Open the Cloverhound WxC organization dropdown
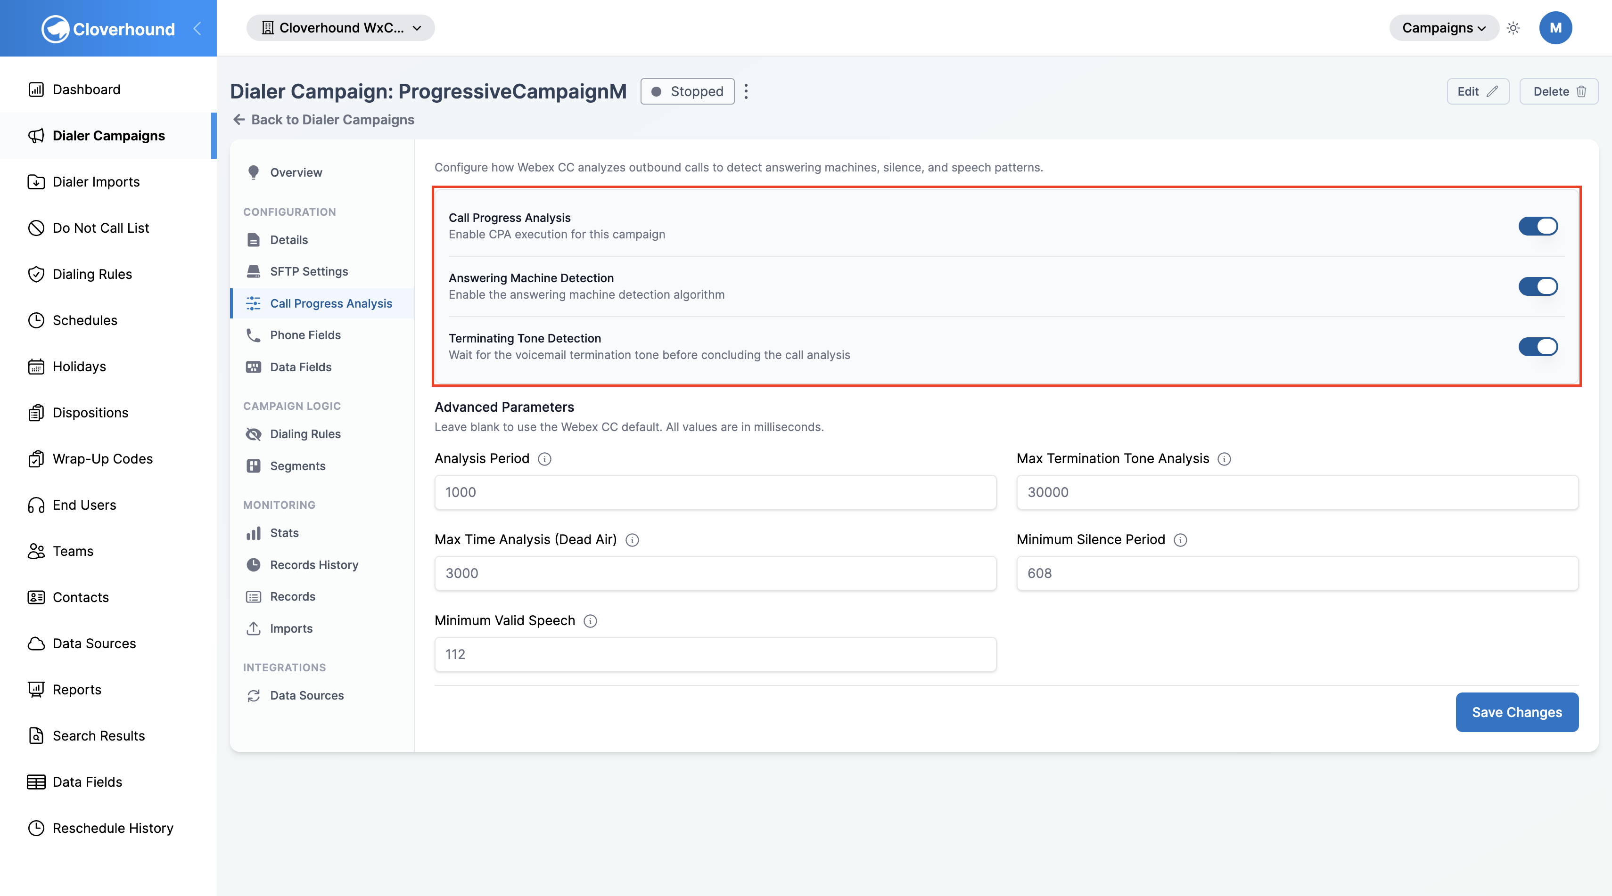The height and width of the screenshot is (896, 1612). point(340,28)
